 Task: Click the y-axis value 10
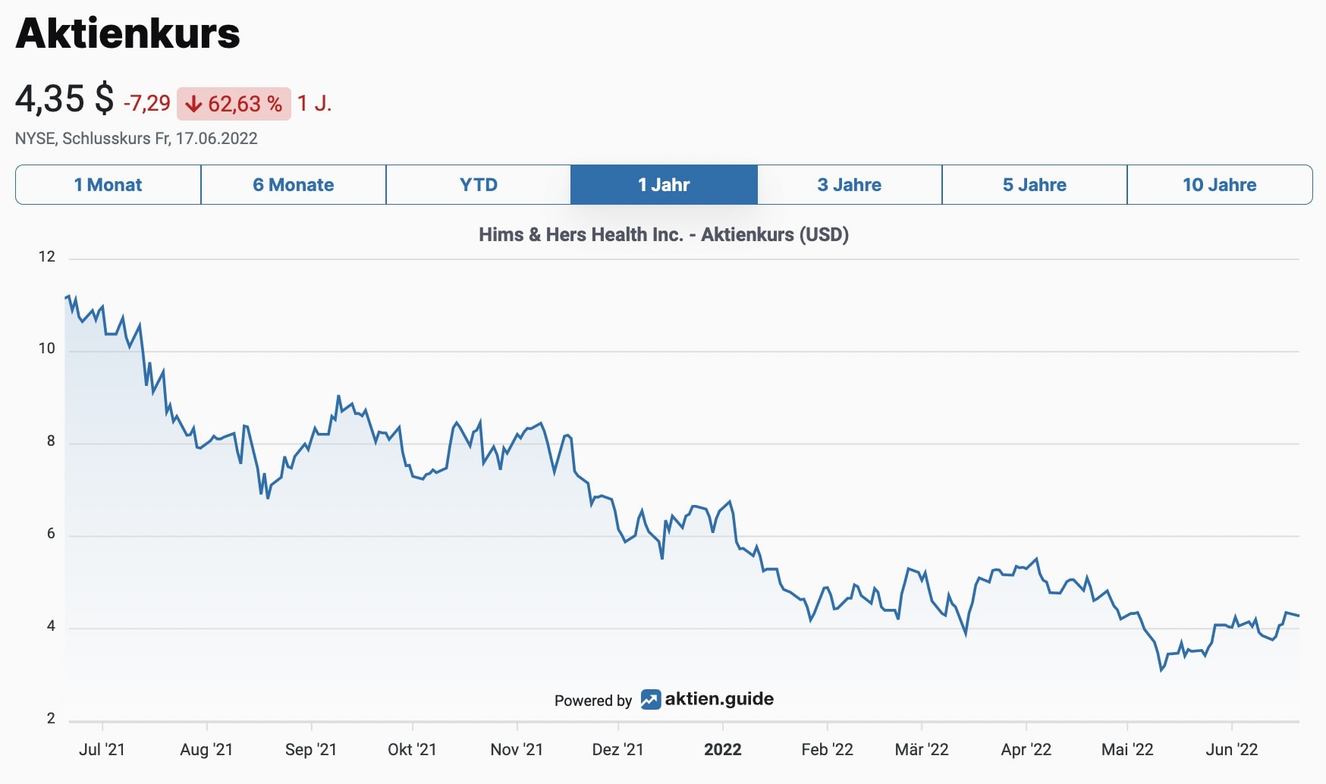[x=47, y=348]
